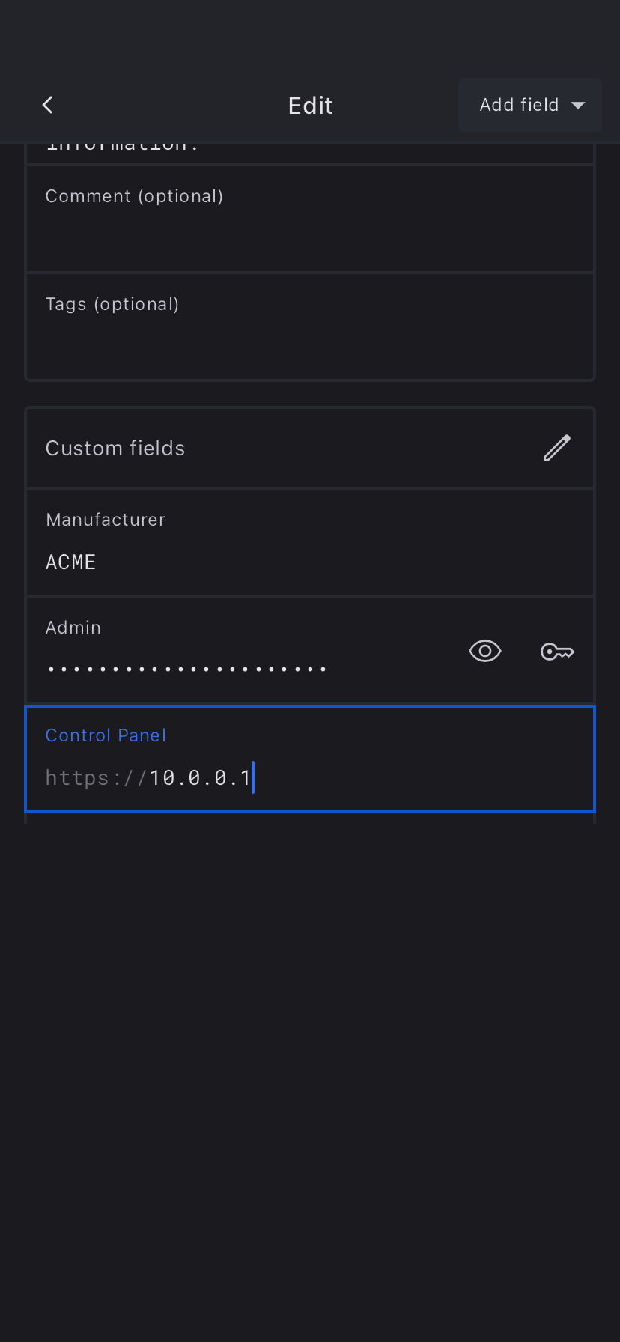Viewport: 620px width, 1342px height.
Task: Click the Edit page title
Action: [x=310, y=106]
